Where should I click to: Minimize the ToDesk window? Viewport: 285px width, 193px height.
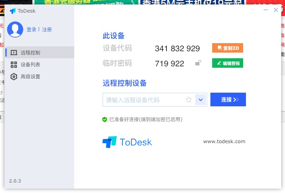point(266,10)
